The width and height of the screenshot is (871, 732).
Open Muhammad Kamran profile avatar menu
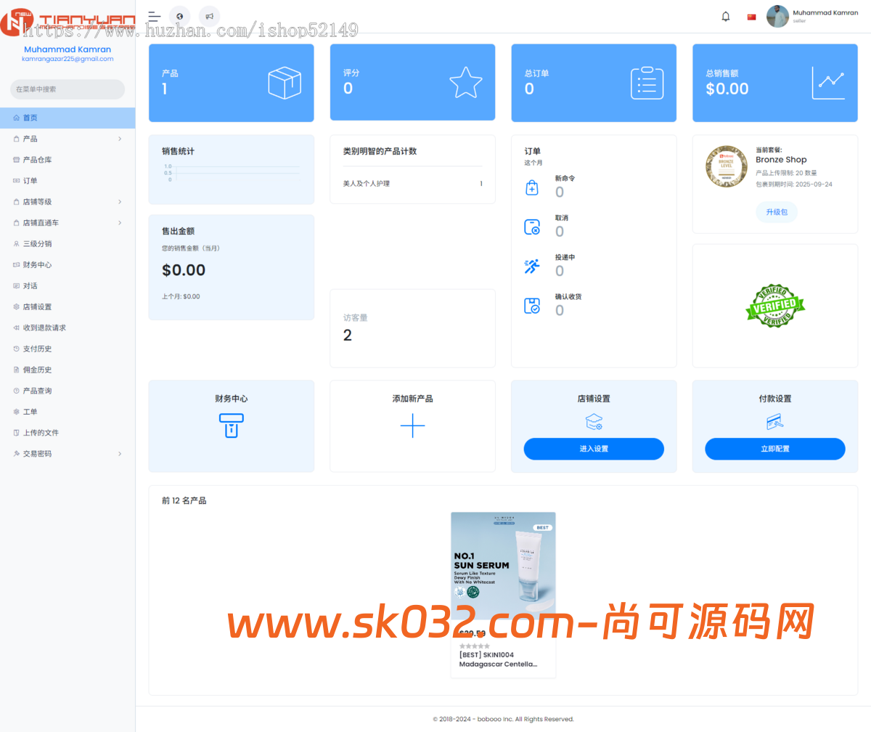777,17
